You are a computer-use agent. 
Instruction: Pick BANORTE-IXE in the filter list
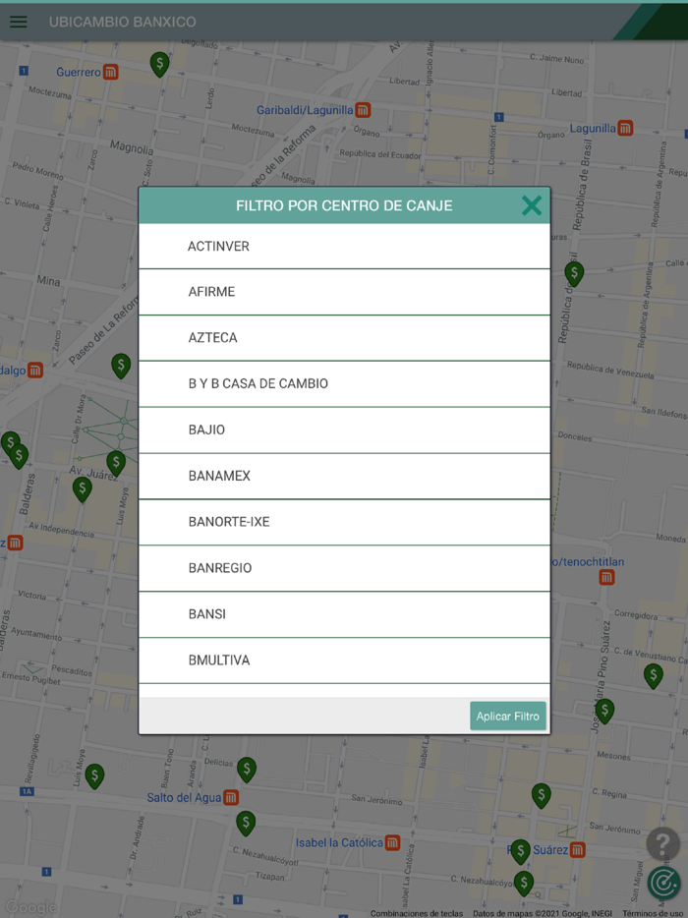click(x=344, y=522)
